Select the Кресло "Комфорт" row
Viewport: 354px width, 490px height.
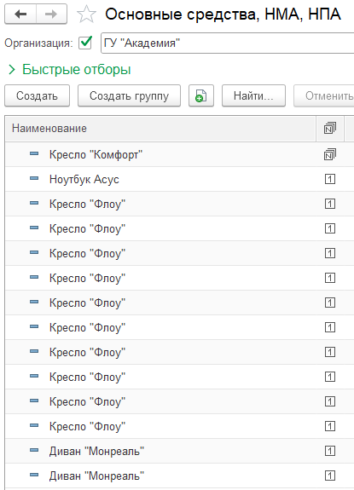click(179, 154)
